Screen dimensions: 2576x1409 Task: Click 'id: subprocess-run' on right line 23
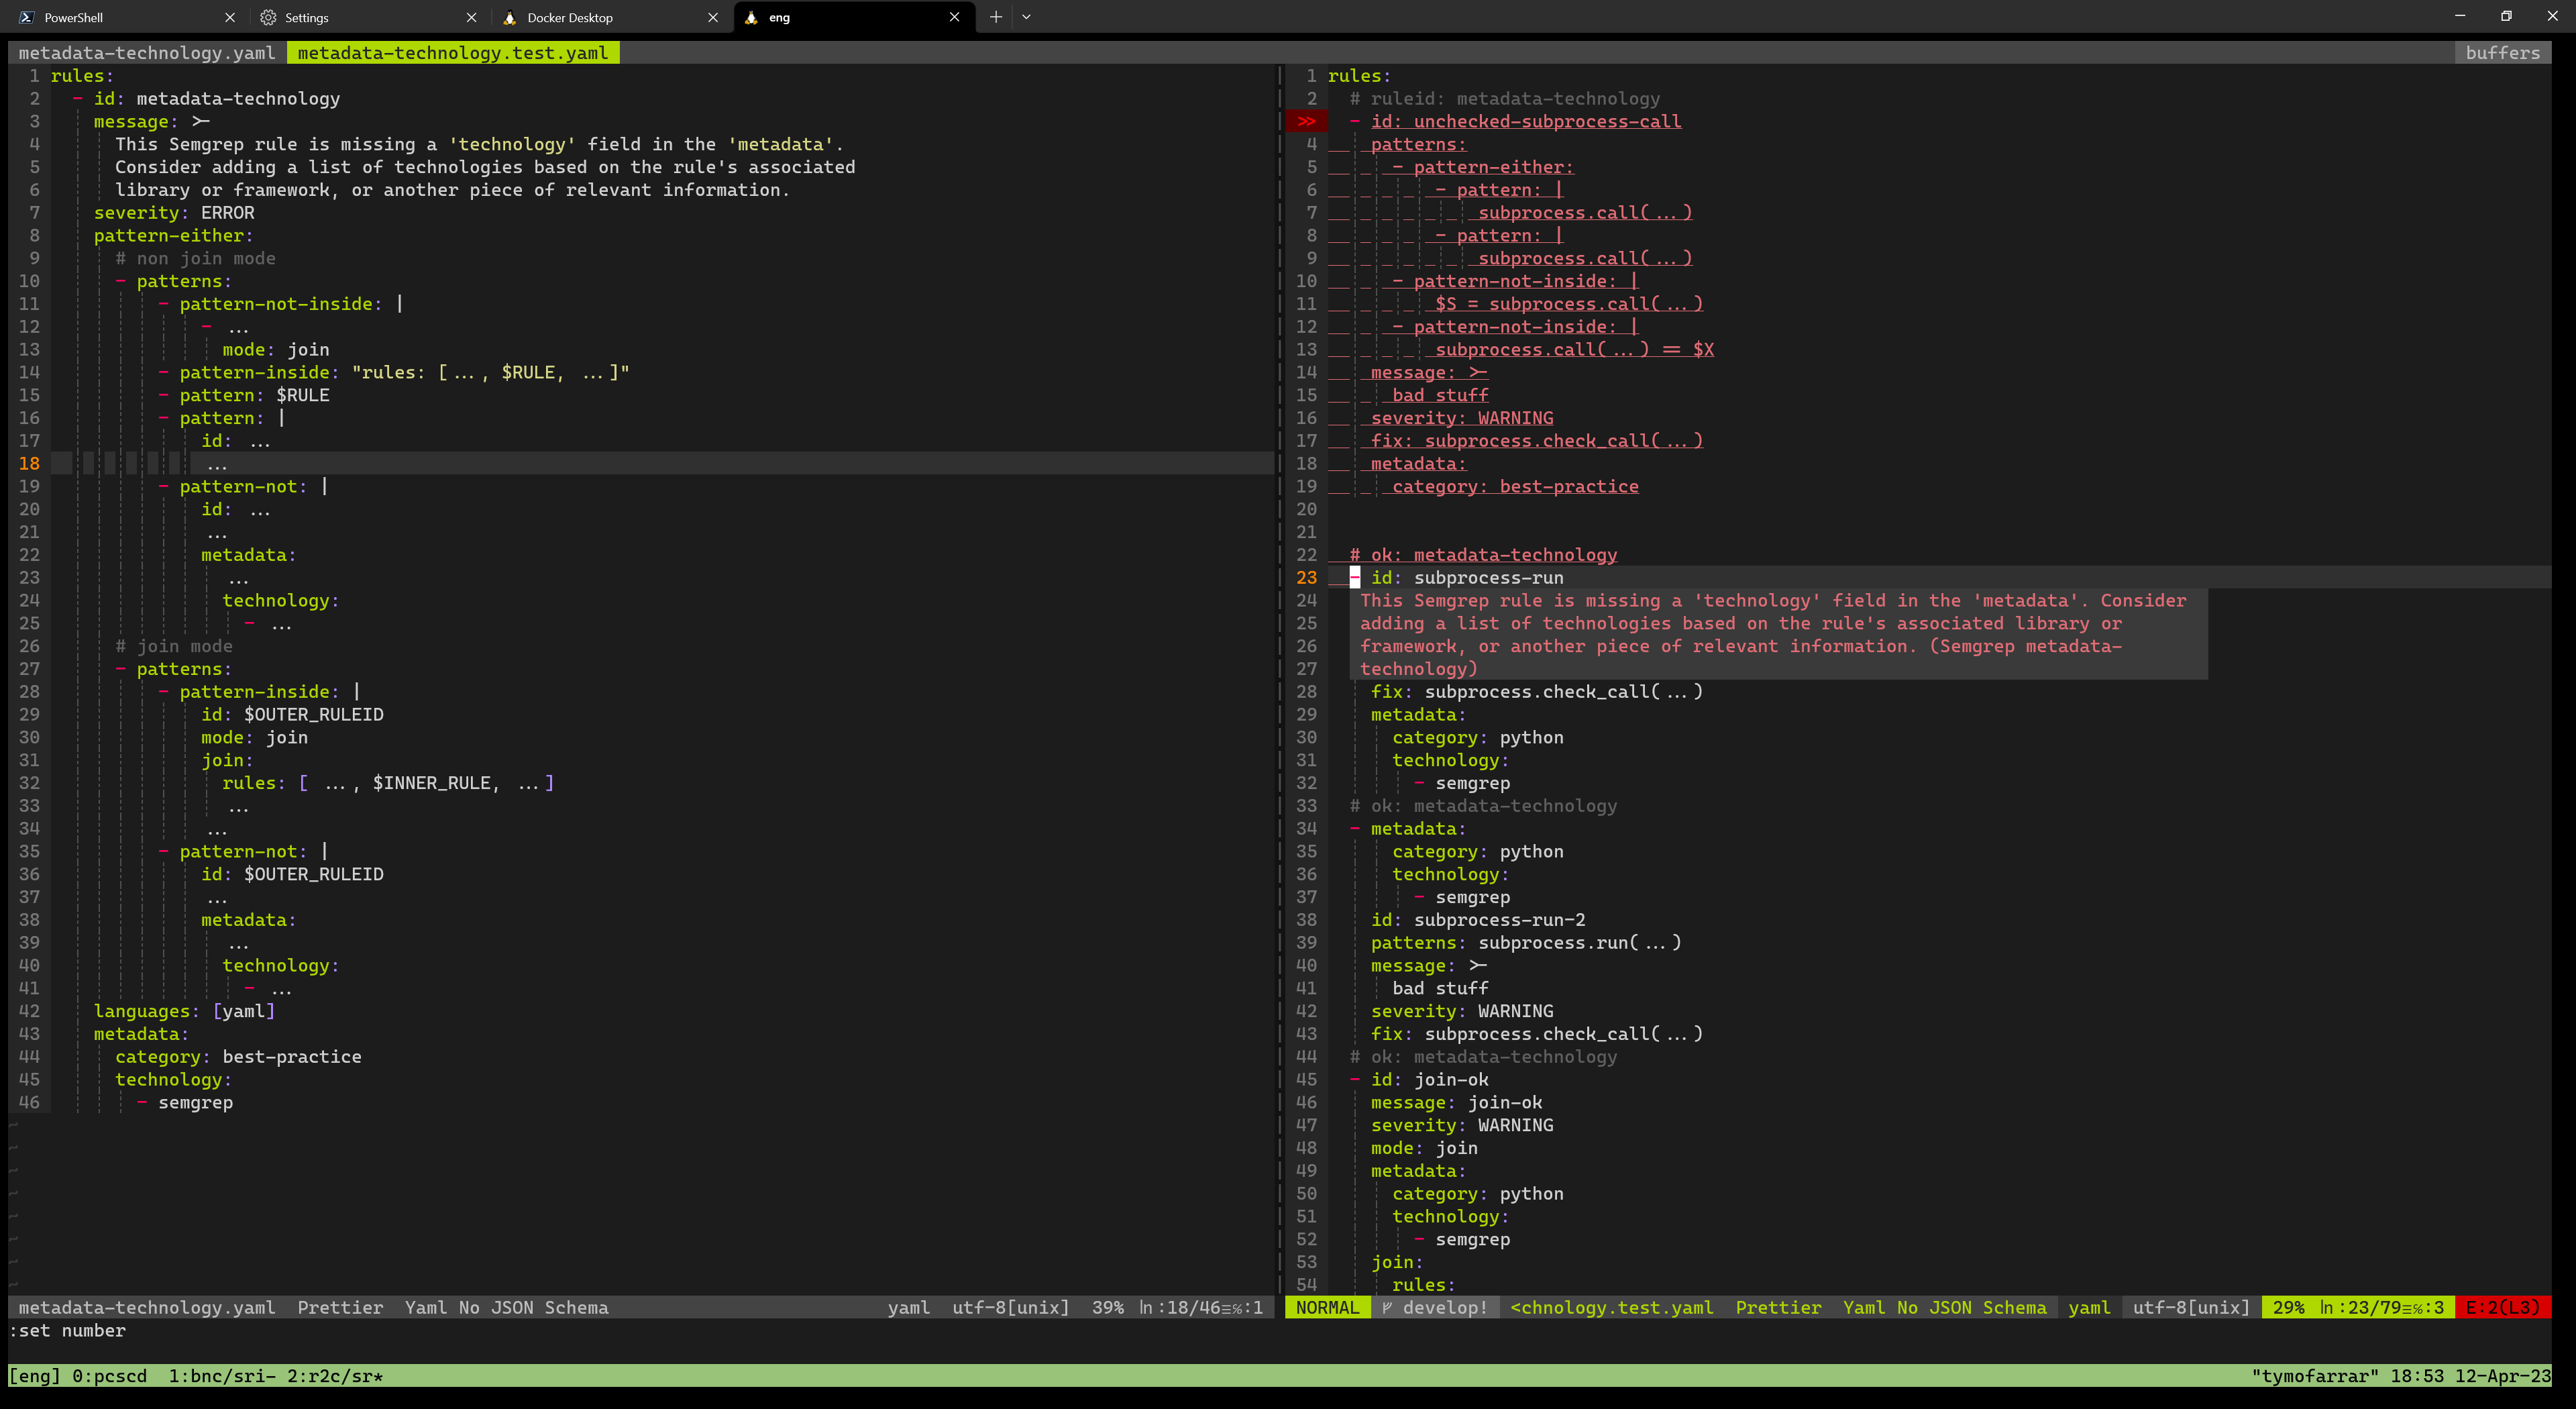pos(1467,577)
